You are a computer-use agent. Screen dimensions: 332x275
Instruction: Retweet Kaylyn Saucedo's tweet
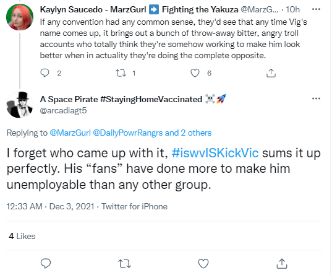click(121, 73)
